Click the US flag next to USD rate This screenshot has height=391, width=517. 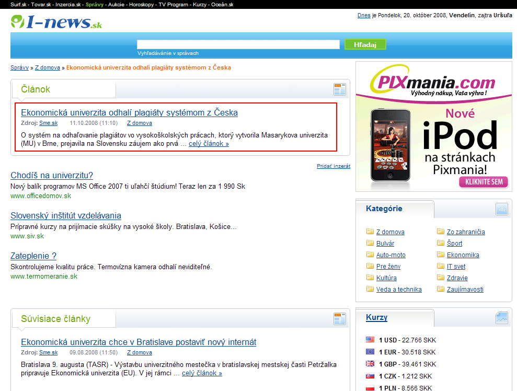coord(370,340)
